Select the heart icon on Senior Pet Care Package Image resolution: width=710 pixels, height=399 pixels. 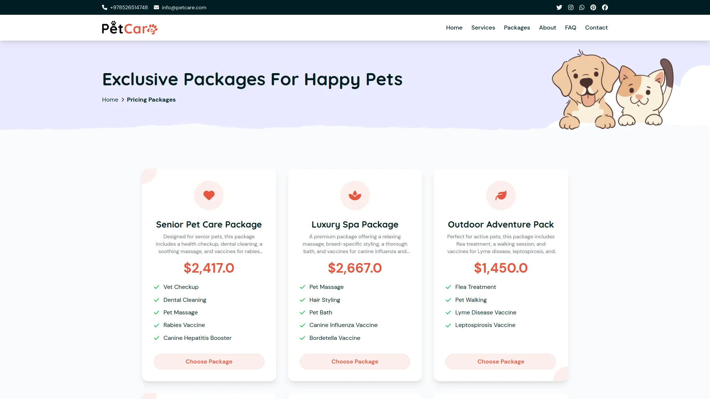[209, 195]
